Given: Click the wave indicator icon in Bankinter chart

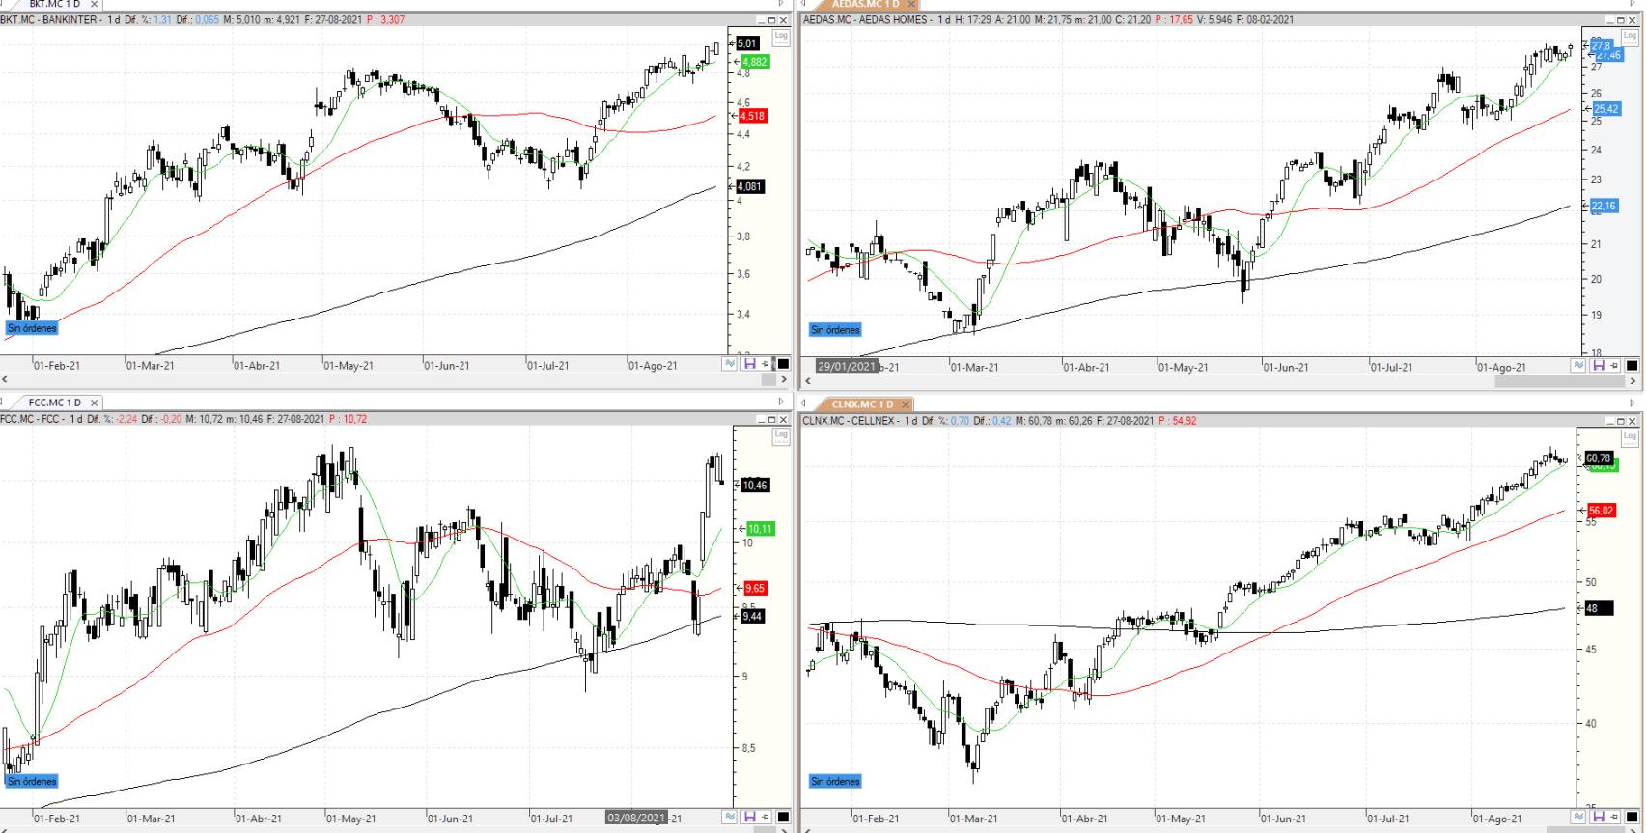Looking at the screenshot, I should tap(730, 364).
